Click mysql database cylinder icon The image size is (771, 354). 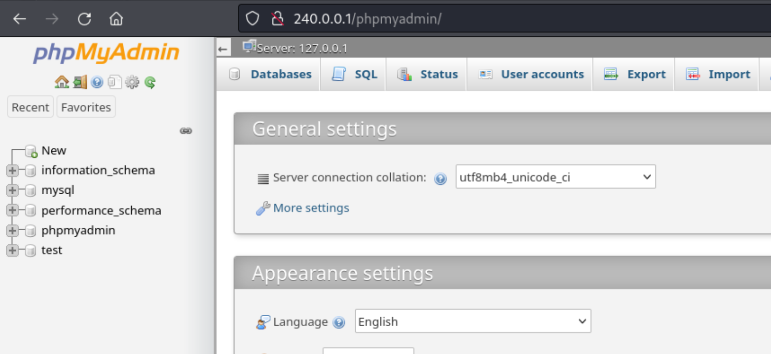tap(30, 190)
